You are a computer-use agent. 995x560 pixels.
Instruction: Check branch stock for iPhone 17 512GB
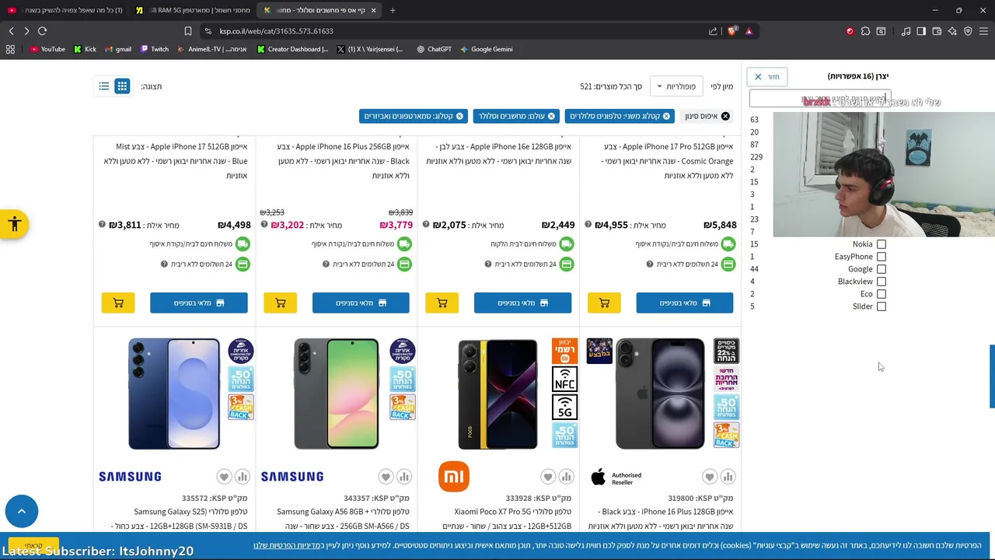click(x=199, y=303)
